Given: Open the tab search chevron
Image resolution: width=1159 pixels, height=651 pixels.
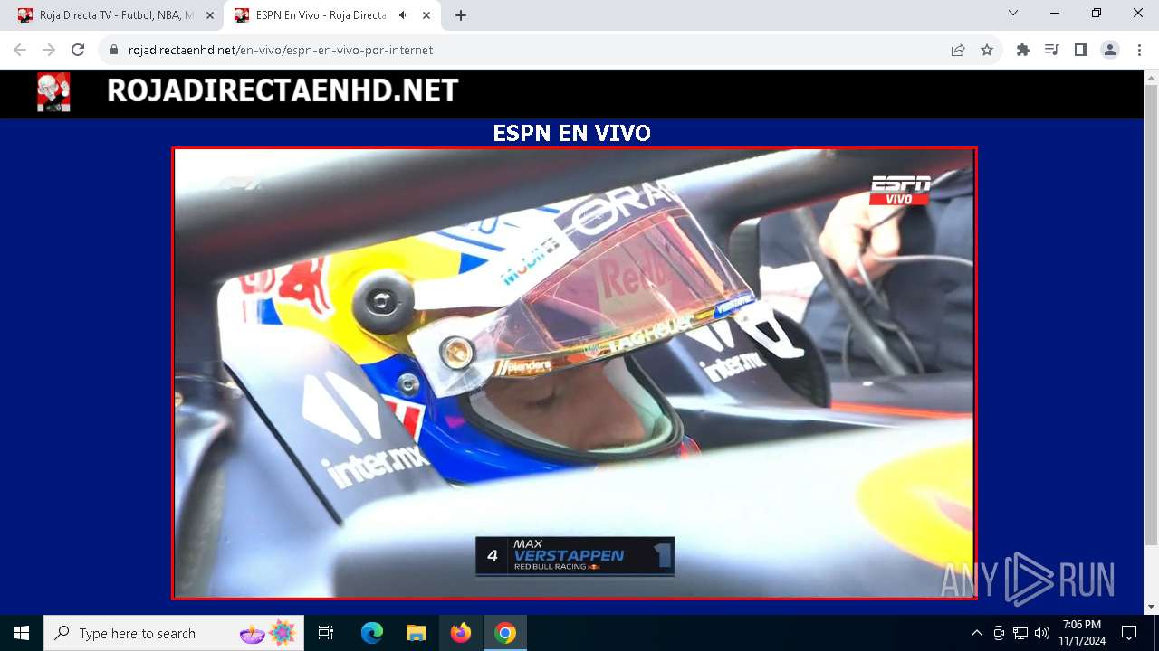Looking at the screenshot, I should point(1013,14).
